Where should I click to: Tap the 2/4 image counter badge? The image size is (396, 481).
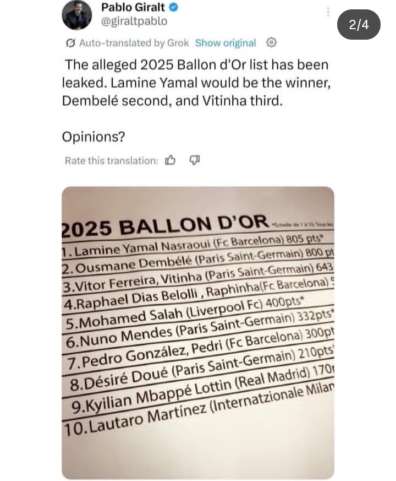359,25
